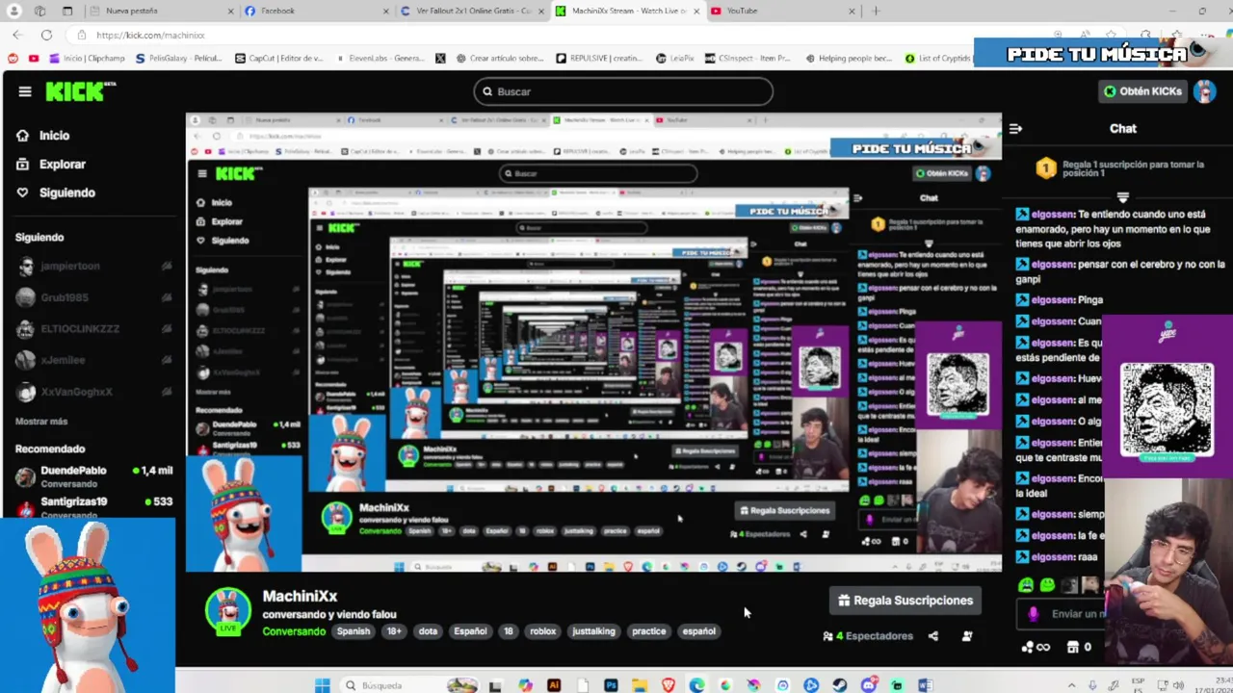This screenshot has width=1233, height=693.
Task: Expand Mostrar más in Siguiendo list
Action: pos(41,422)
